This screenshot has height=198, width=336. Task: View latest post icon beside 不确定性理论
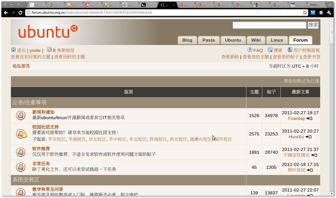[314, 155]
